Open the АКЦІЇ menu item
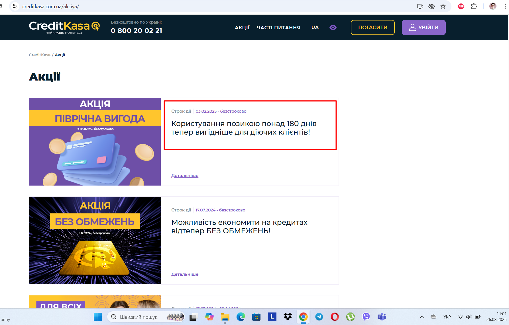The height and width of the screenshot is (325, 509). pos(242,28)
